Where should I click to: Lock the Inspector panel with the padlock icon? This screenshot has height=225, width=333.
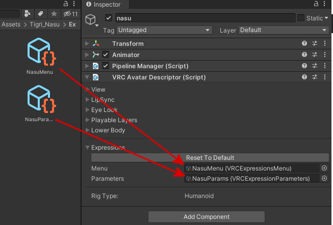pyautogui.click(x=316, y=4)
